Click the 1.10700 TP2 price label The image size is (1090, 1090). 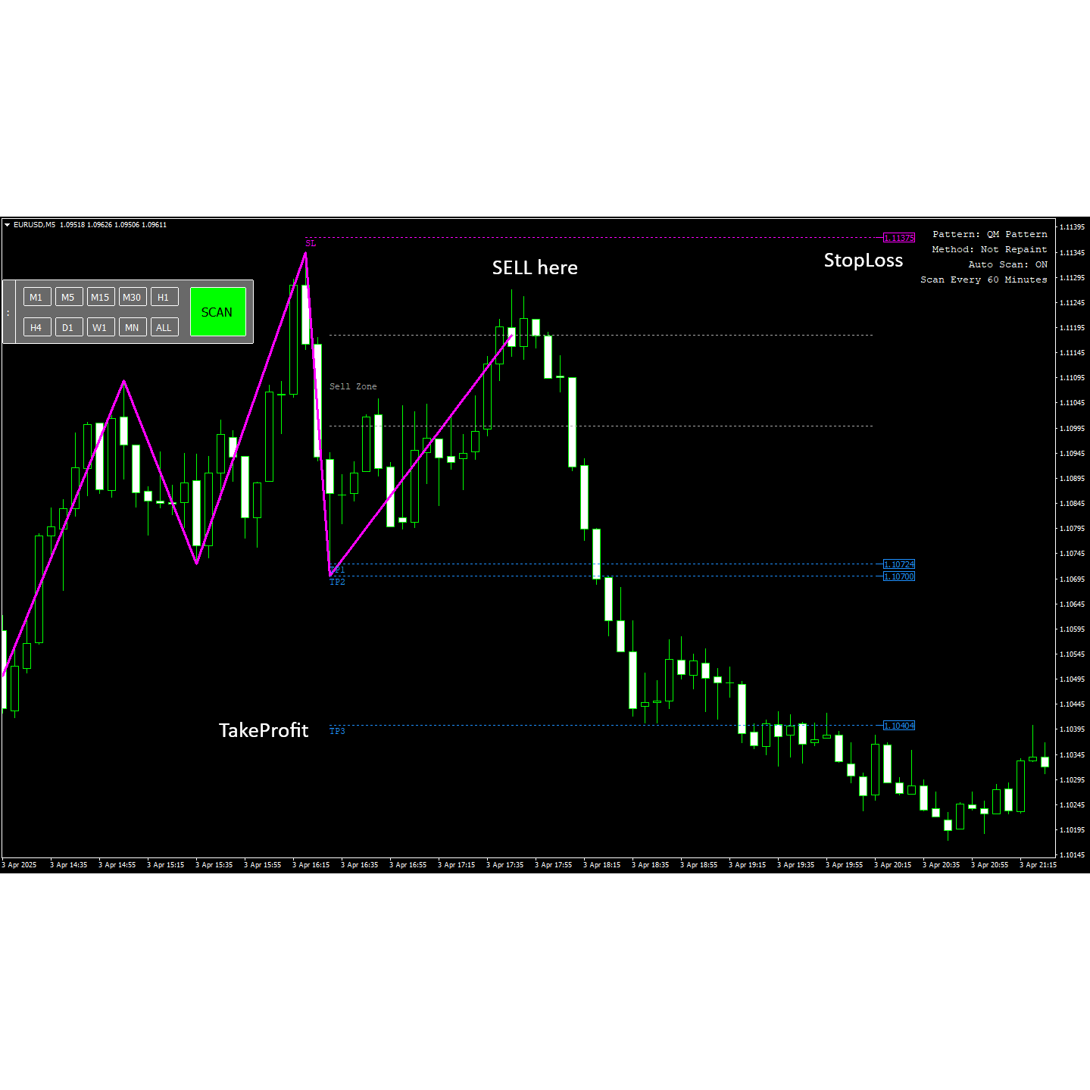899,576
